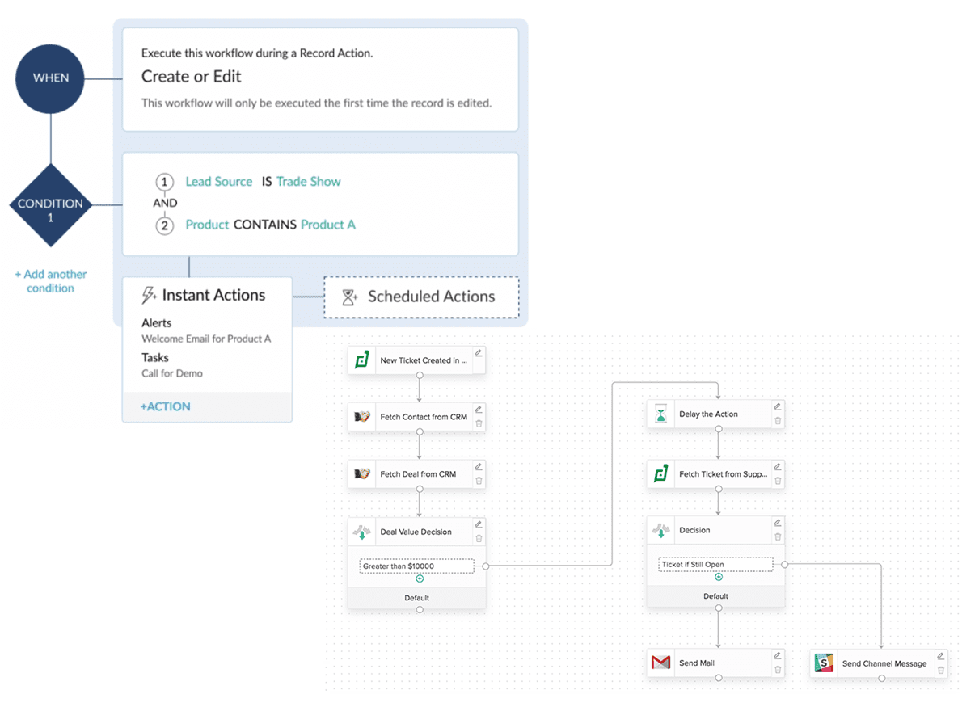
Task: Select the Greater than $10000 condition box
Action: coord(416,566)
